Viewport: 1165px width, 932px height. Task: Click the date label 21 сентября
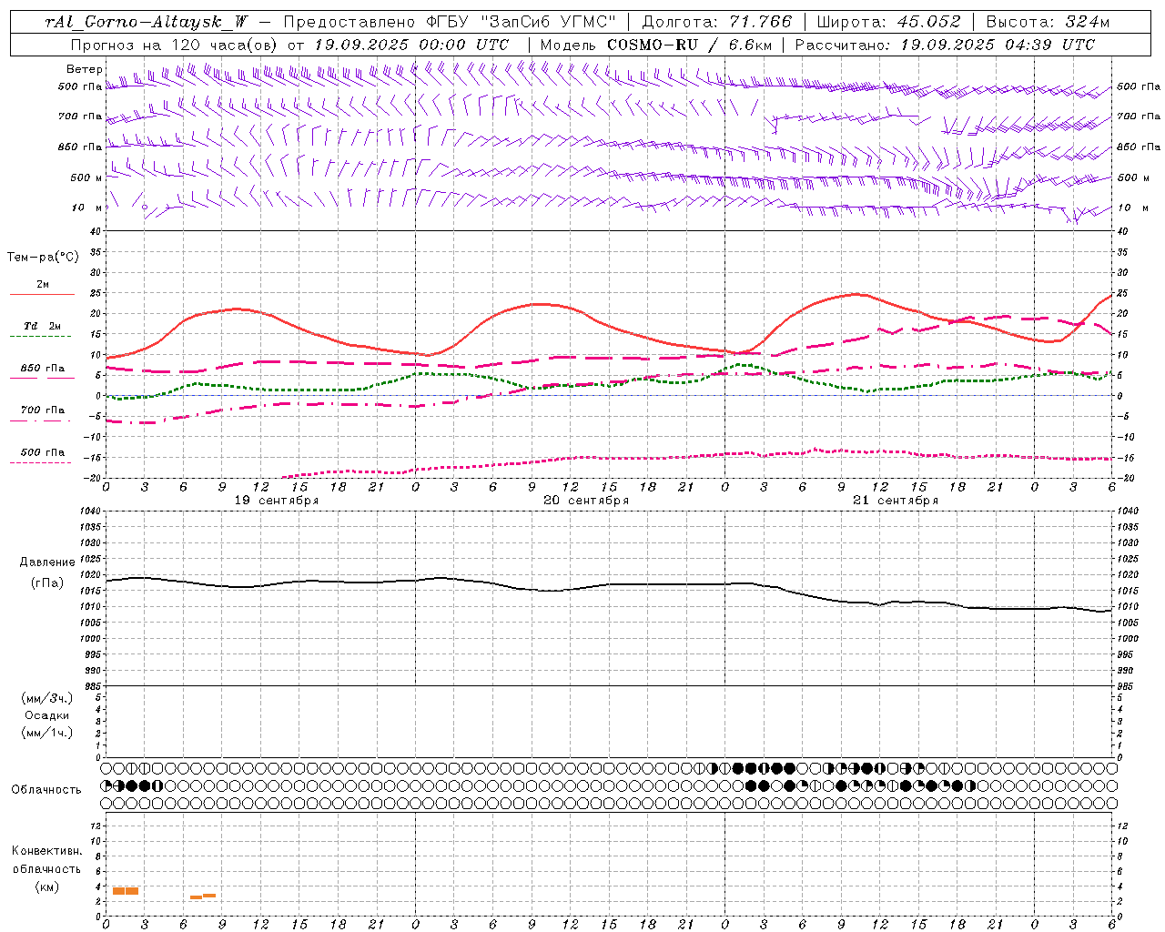tap(896, 501)
